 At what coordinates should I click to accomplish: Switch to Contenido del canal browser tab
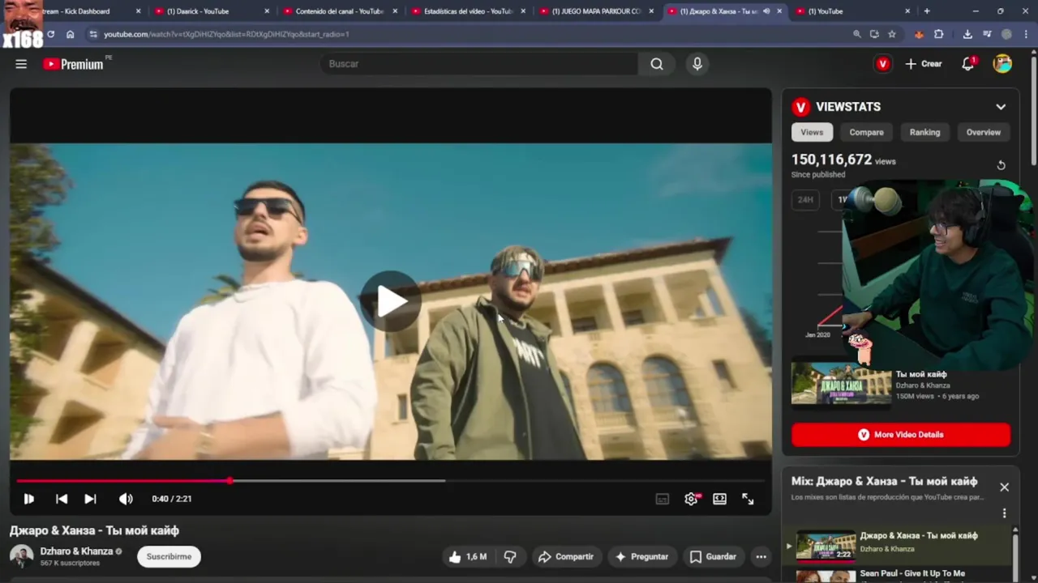coord(341,11)
